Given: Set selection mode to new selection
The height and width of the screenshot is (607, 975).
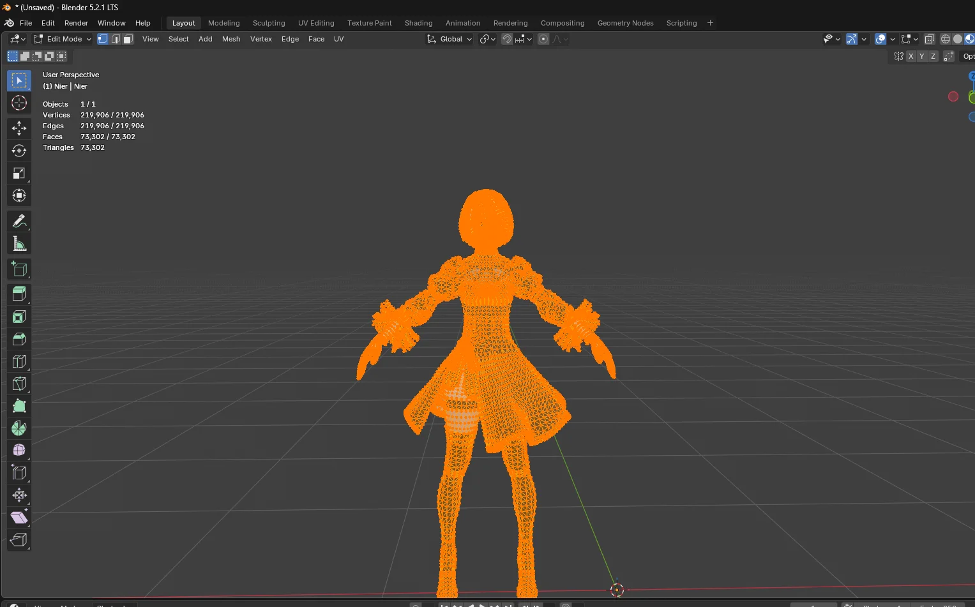Looking at the screenshot, I should tap(13, 56).
